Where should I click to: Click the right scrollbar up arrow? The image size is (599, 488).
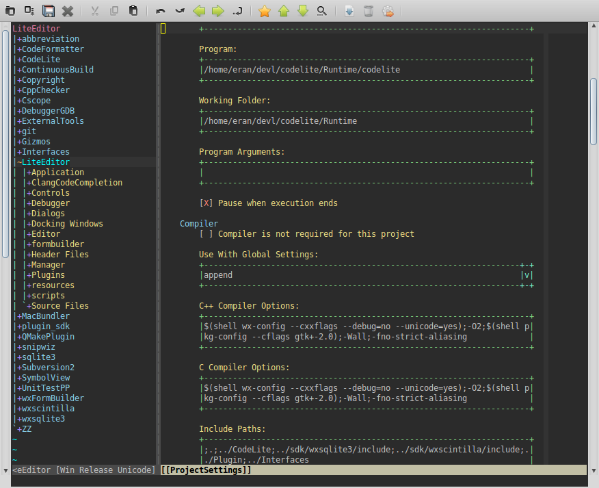click(594, 25)
